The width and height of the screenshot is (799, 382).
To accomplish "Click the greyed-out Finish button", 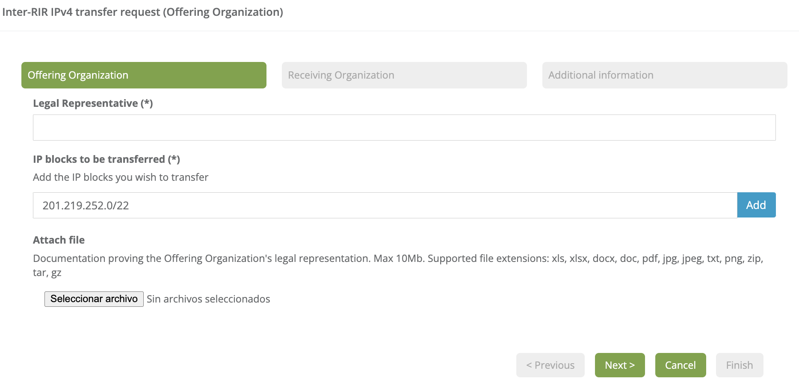I will (x=740, y=365).
